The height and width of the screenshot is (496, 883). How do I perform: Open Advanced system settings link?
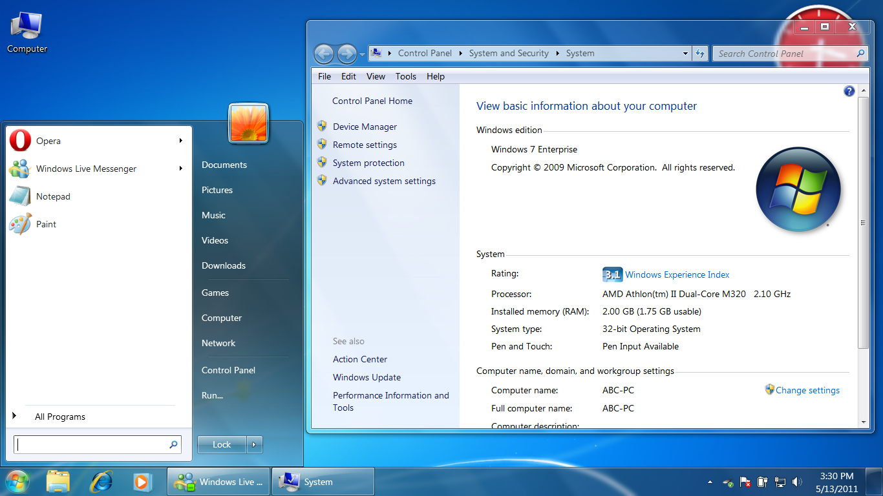tap(384, 181)
